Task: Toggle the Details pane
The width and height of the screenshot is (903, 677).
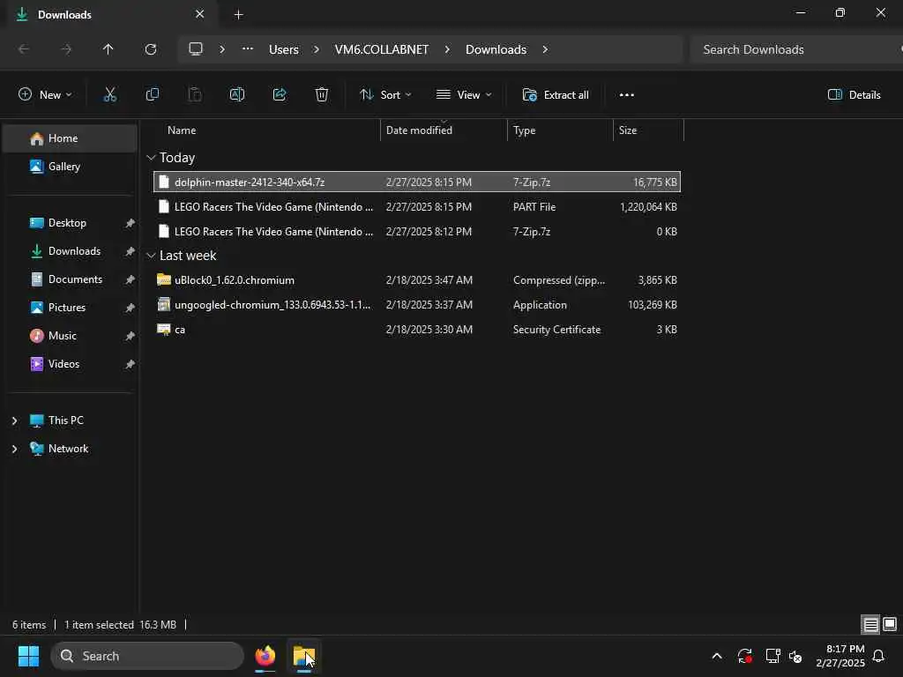Action: point(854,95)
